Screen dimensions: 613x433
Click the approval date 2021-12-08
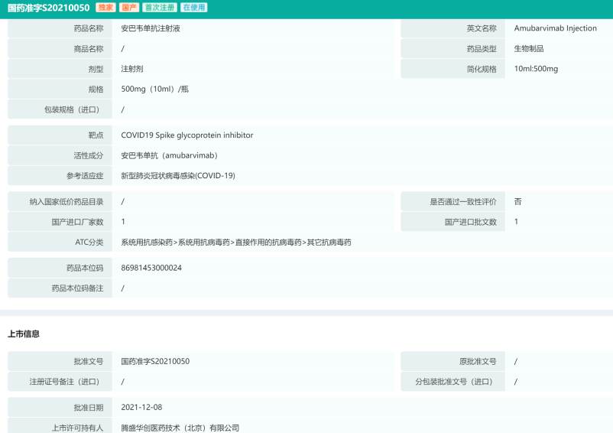pos(141,408)
